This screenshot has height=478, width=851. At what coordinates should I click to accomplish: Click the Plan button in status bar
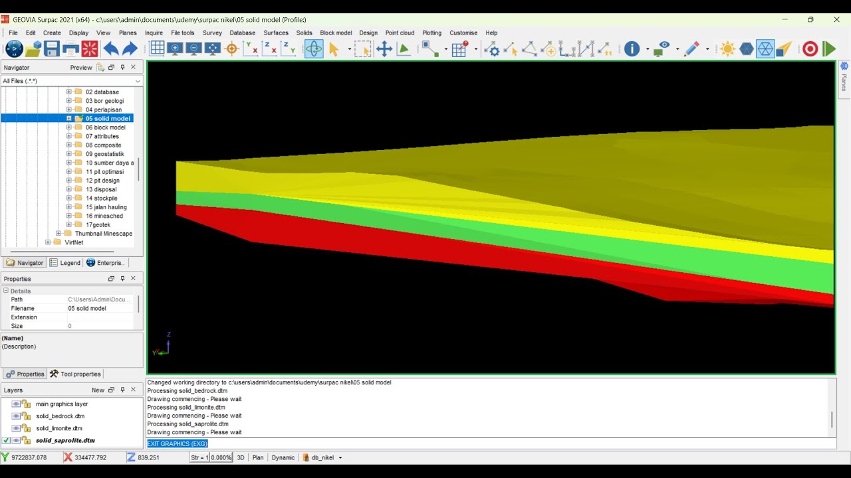pyautogui.click(x=258, y=457)
